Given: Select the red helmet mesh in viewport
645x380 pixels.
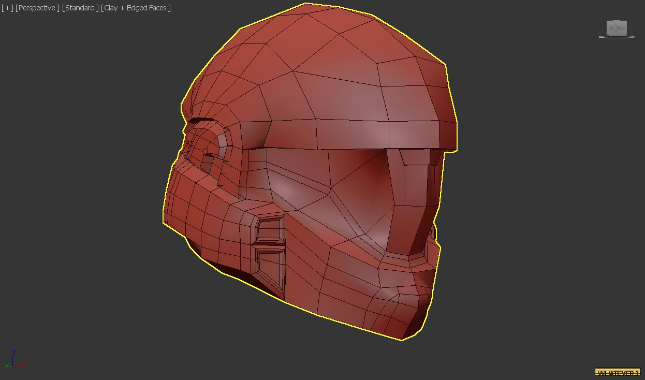Looking at the screenshot, I should 311,171.
